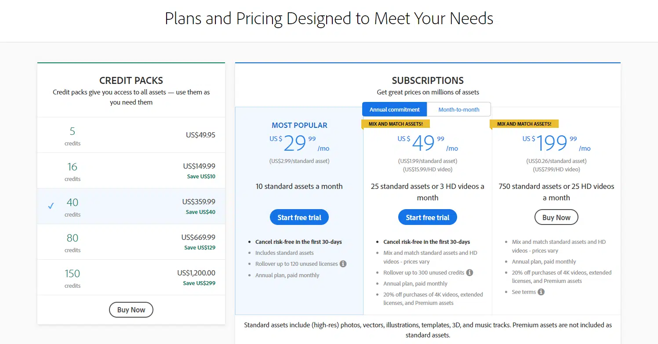Select the 16 credits pack option
Screen dimensions: 658x344
(131, 171)
